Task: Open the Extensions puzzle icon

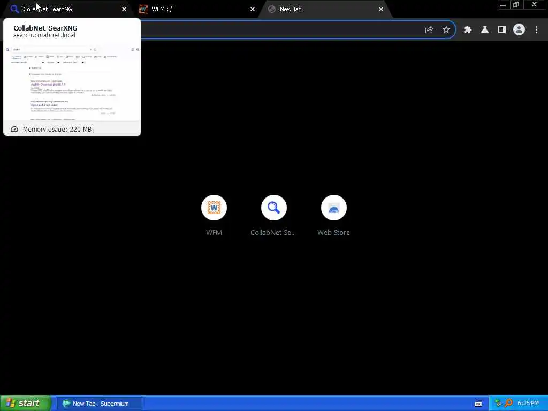Action: [468, 30]
